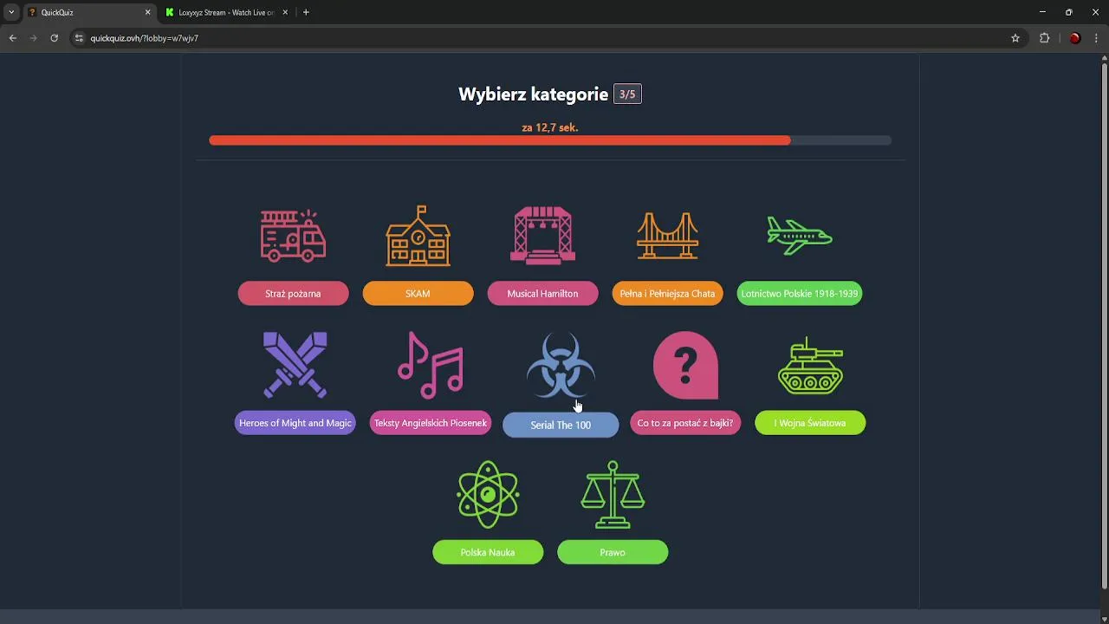Close the Loxyxyz Stream tab

point(285,12)
